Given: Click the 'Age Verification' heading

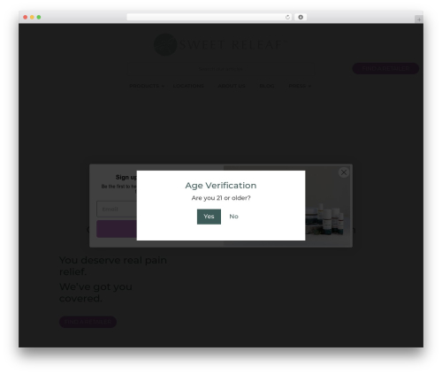Looking at the screenshot, I should (x=221, y=186).
